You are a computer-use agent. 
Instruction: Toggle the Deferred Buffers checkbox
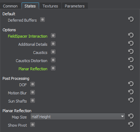43,20
